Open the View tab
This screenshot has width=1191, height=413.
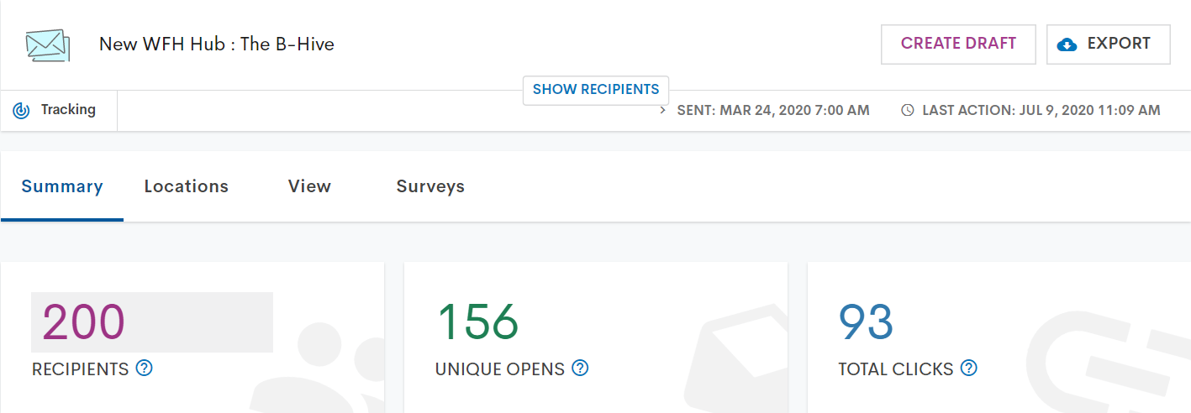309,186
